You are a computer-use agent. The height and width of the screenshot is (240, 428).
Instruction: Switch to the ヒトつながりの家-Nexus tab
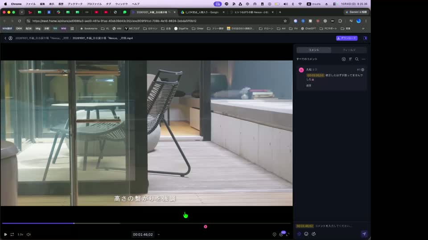click(x=251, y=12)
